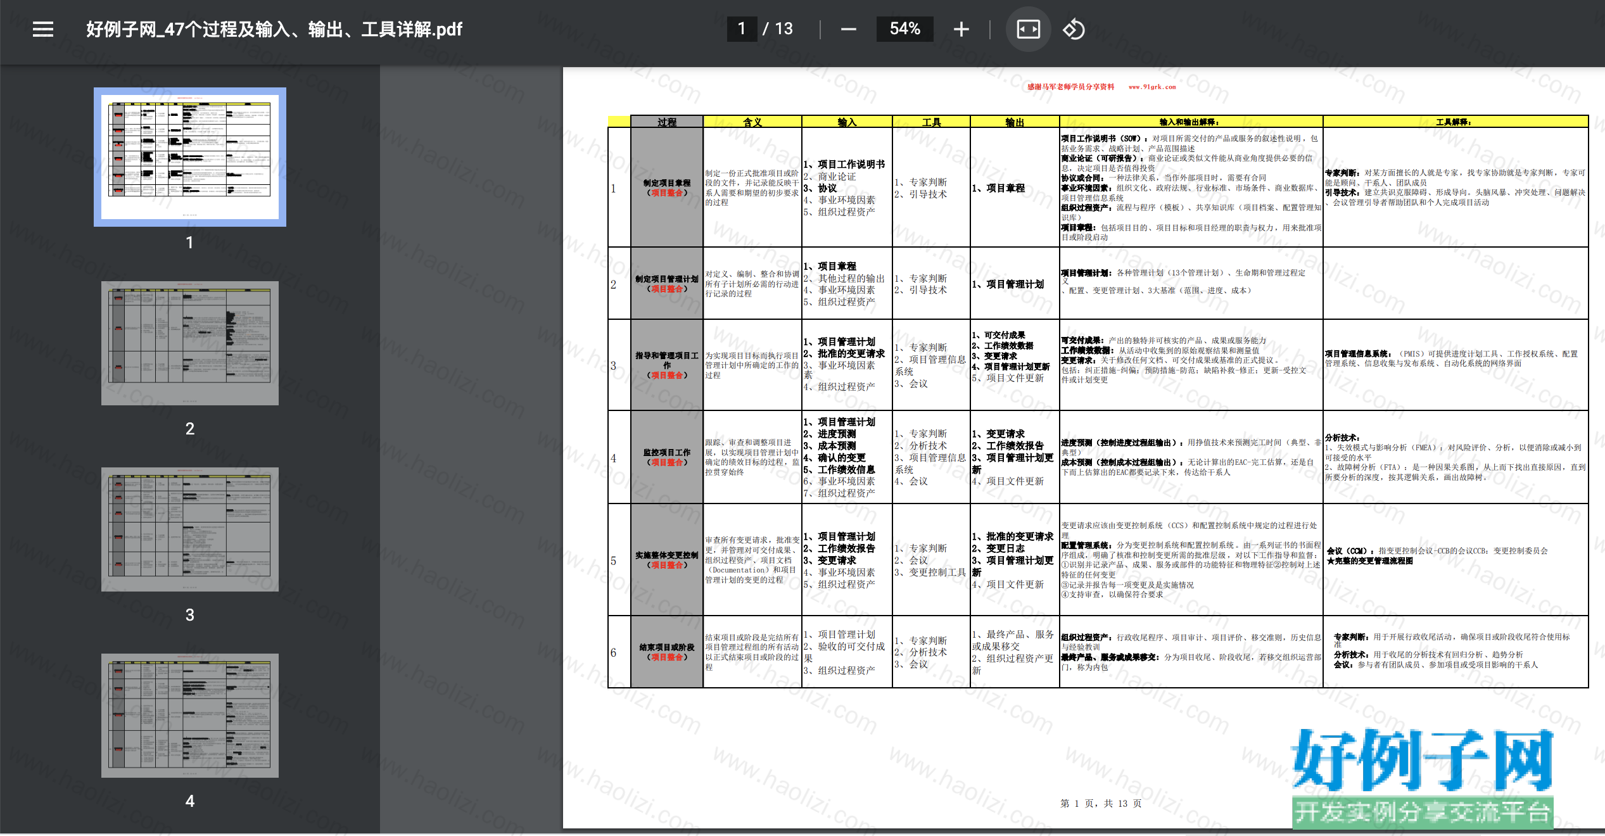Click the 过程 column header cell
Screen dimensions: 1605x836
pyautogui.click(x=667, y=122)
